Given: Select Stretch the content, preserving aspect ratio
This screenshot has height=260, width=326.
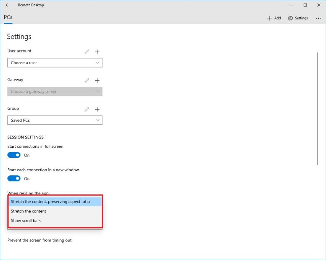Looking at the screenshot, I should click(55, 202).
